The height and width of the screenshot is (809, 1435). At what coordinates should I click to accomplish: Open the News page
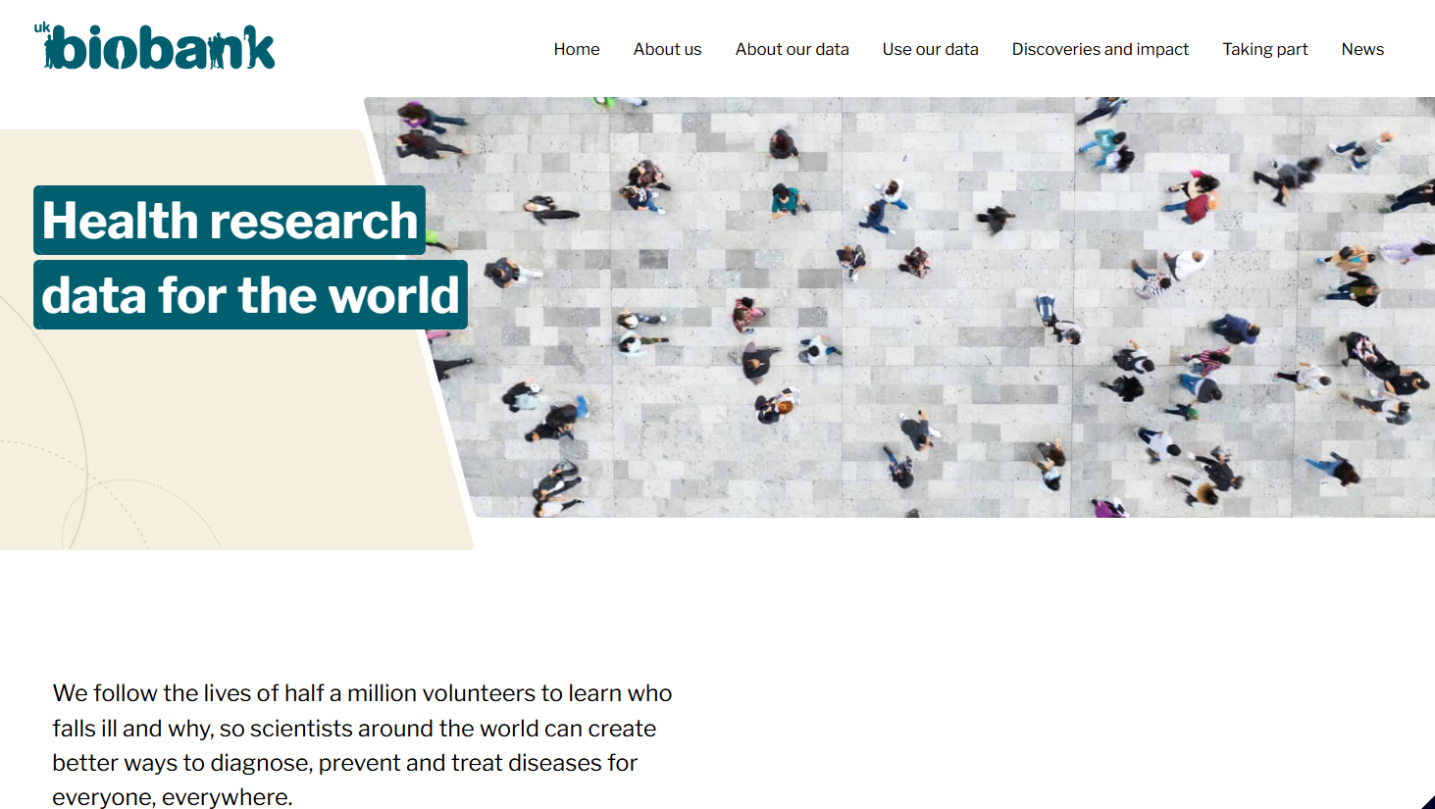pos(1362,49)
